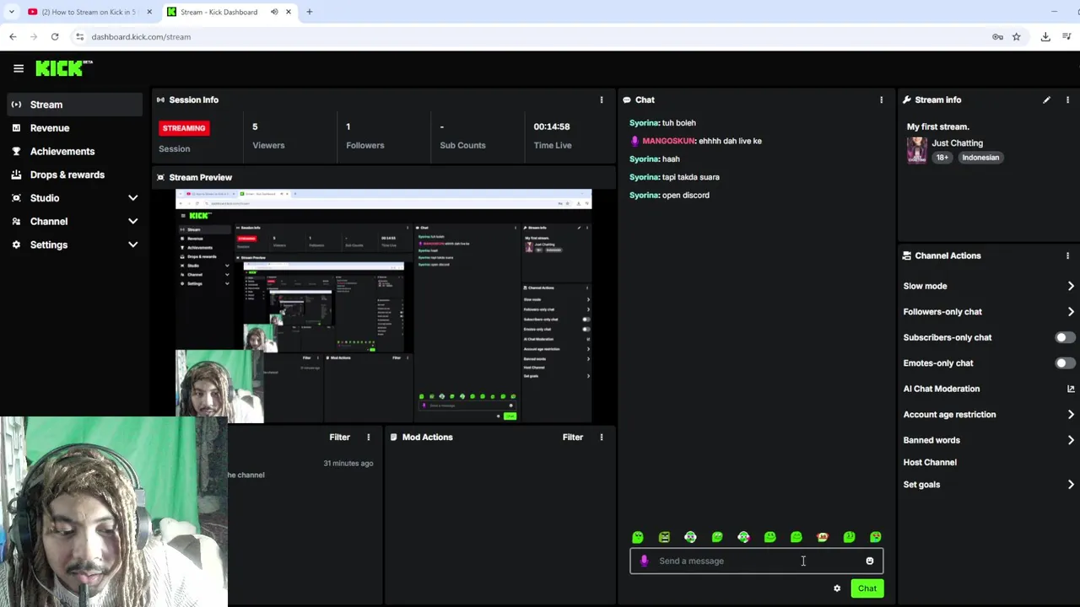
Task: Click the Indonesian language tag
Action: (980, 158)
